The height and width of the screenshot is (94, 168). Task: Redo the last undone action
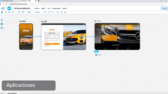[23, 12]
